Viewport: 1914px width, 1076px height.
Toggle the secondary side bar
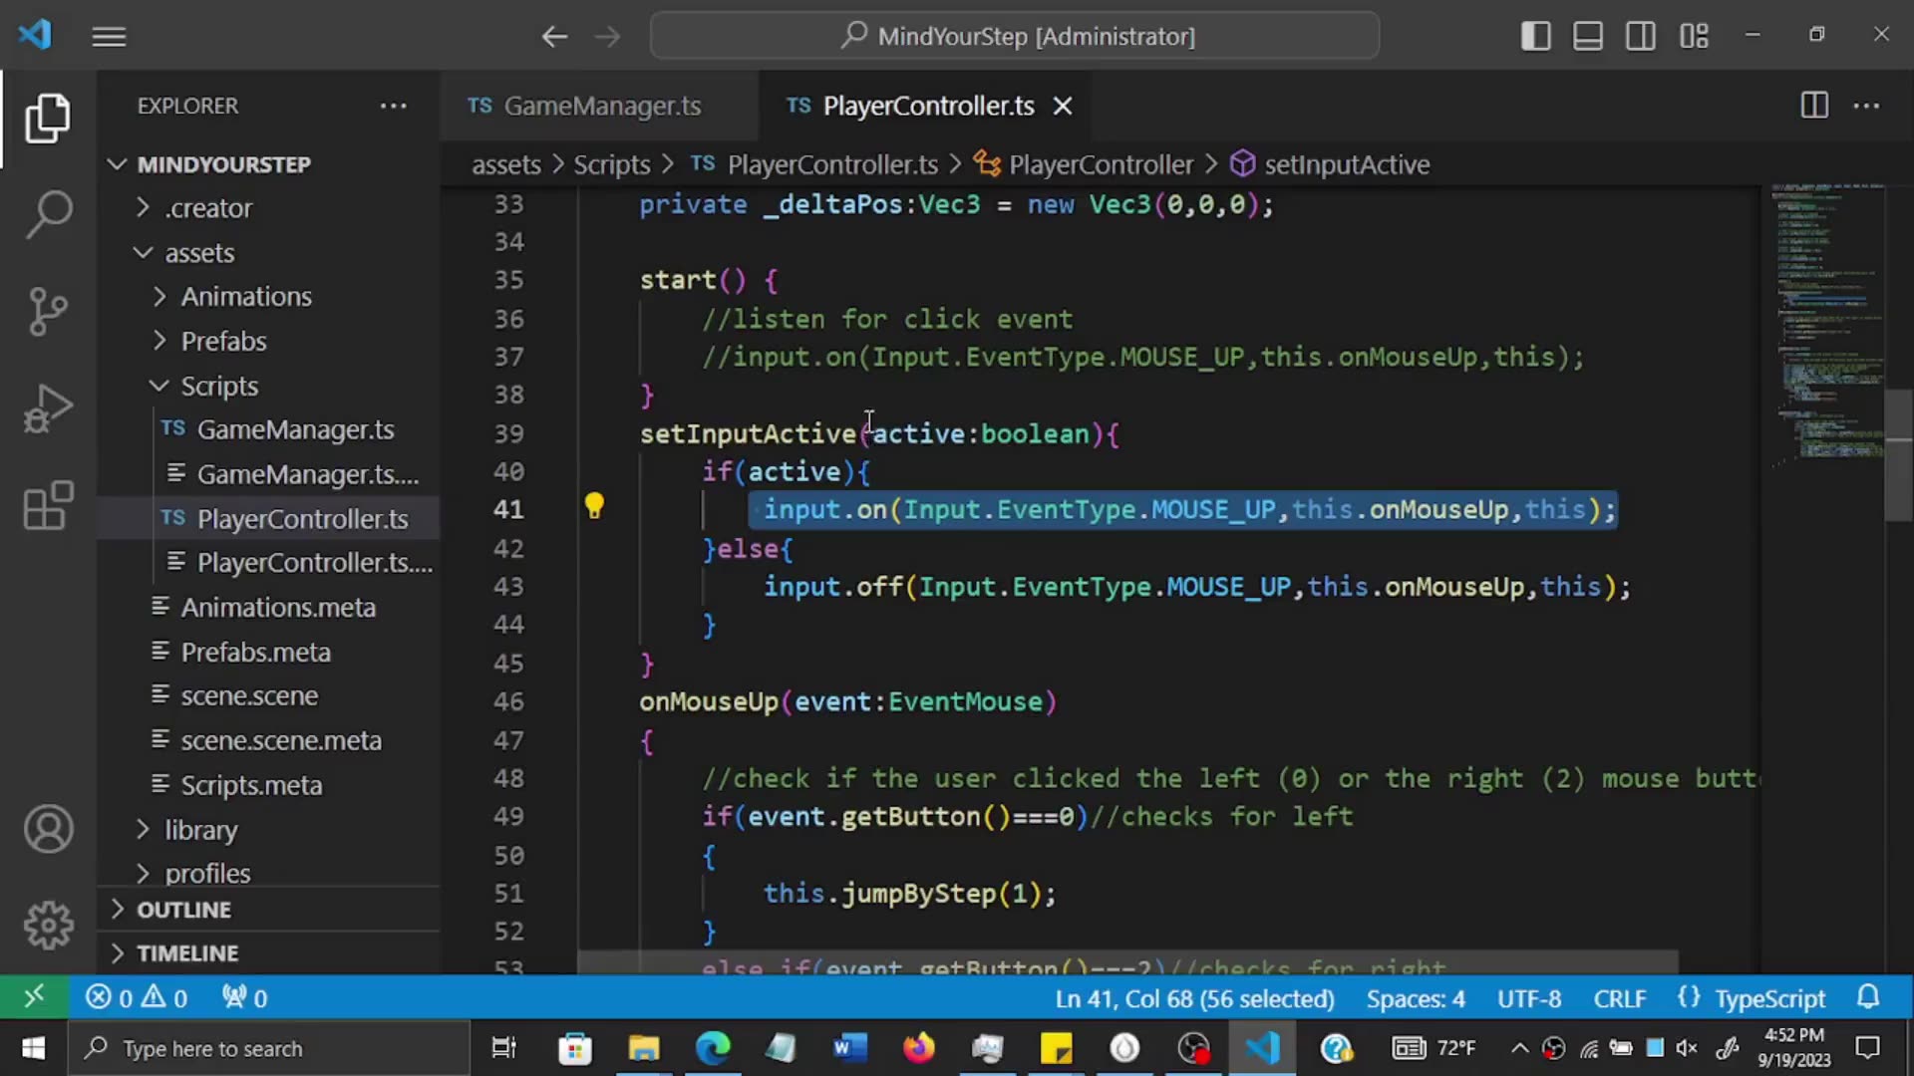point(1640,36)
